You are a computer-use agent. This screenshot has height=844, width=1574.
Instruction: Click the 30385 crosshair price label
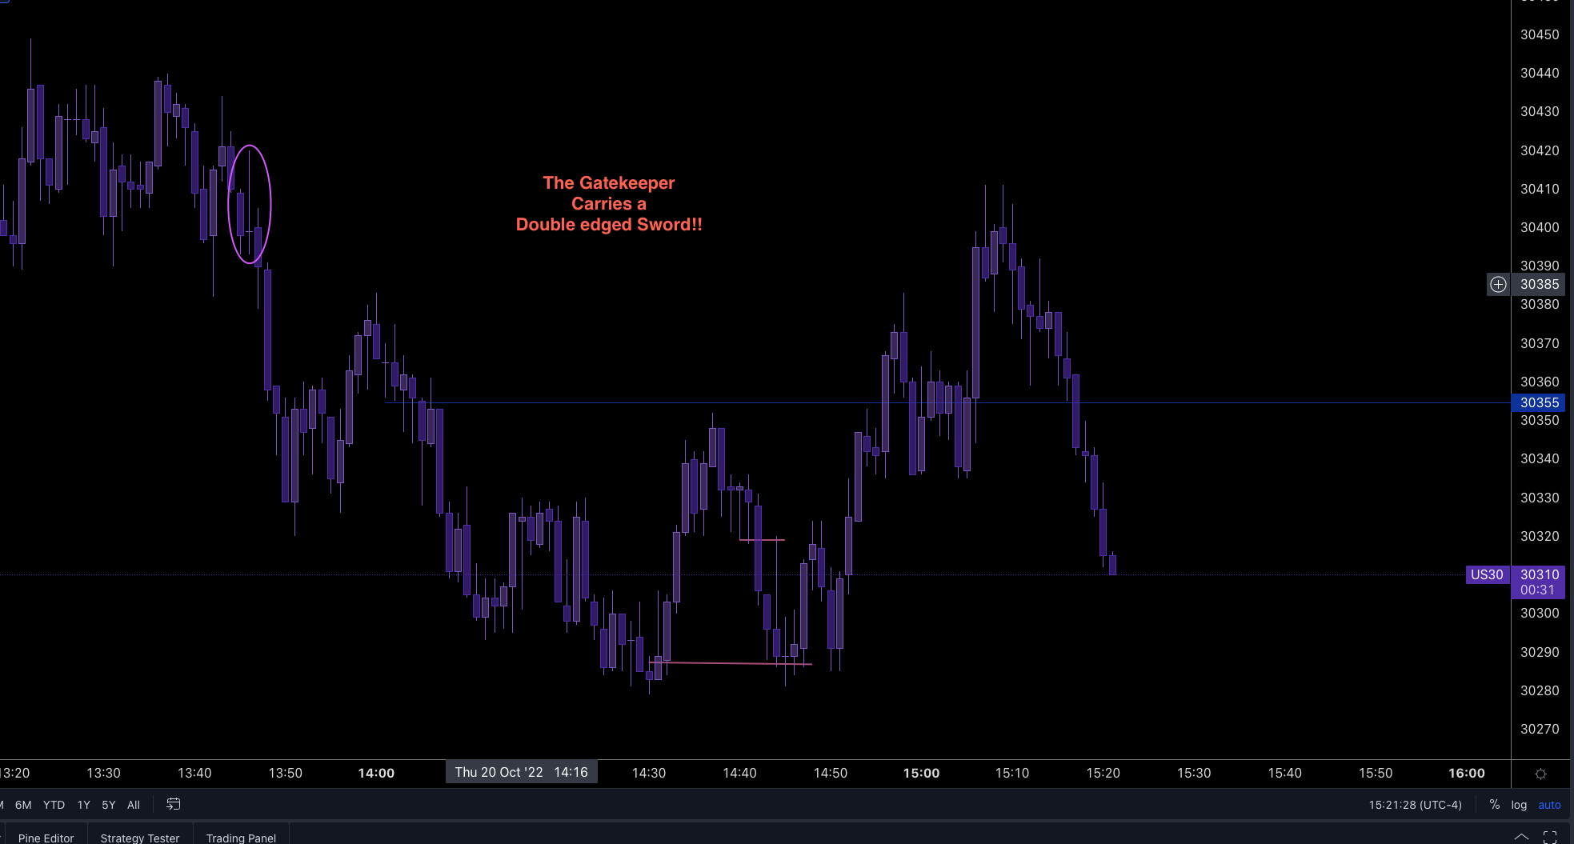1539,284
